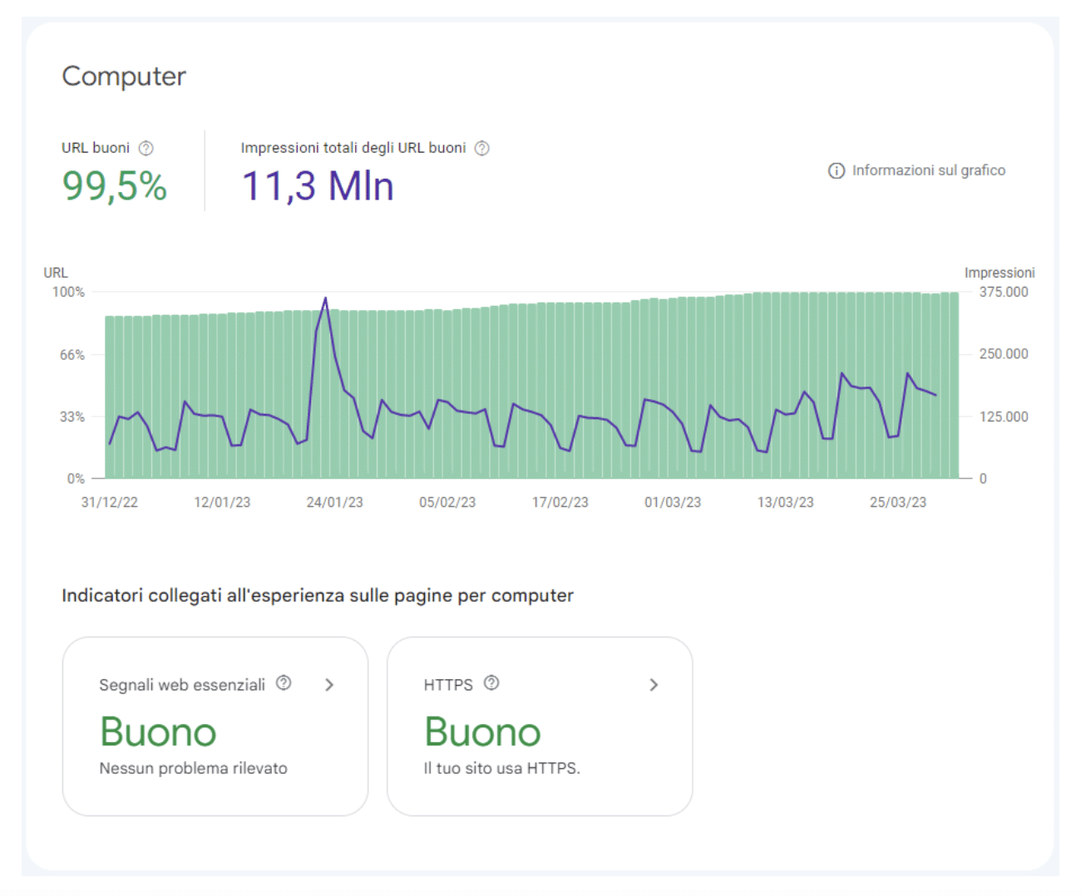
Task: Select the 31/12/22 date label on chart
Action: pyautogui.click(x=110, y=503)
